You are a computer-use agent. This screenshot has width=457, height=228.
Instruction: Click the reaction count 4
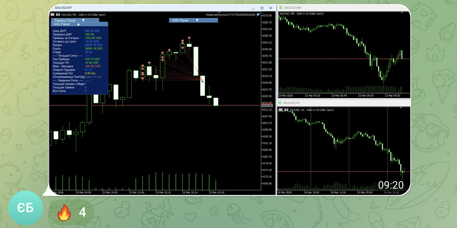[82, 212]
